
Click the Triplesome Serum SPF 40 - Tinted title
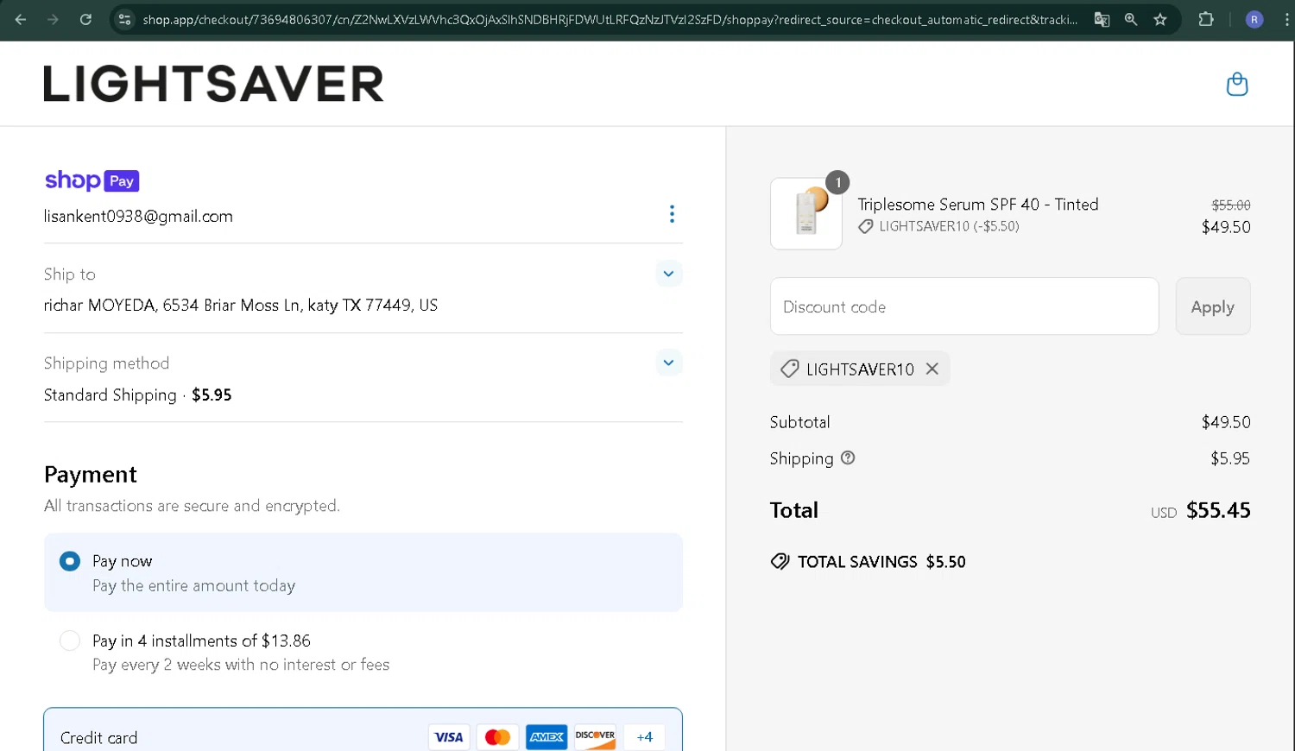(978, 205)
